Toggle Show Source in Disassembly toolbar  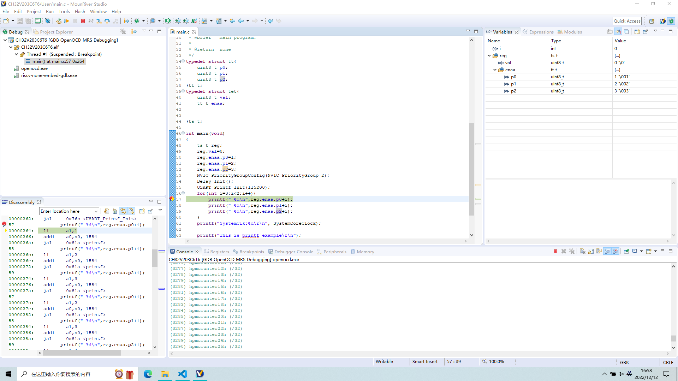tap(131, 211)
